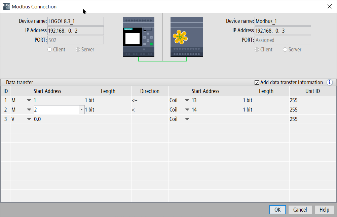Click row 1 right Length 1 bit
The image size is (337, 217).
click(x=248, y=100)
